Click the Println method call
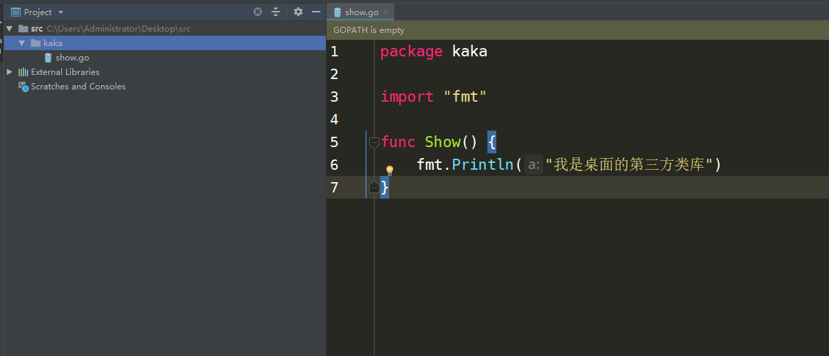 point(483,165)
